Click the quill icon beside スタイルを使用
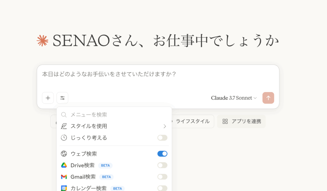This screenshot has width=327, height=191. pyautogui.click(x=64, y=126)
